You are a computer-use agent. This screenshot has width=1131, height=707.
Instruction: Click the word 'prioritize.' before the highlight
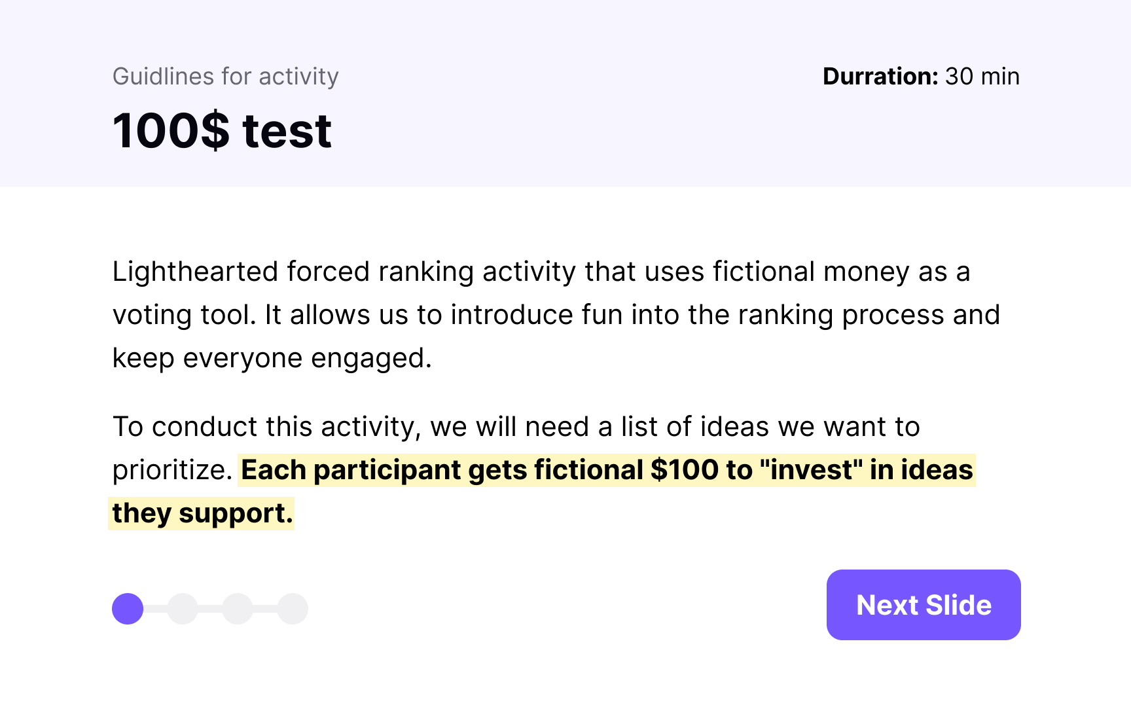click(x=173, y=471)
